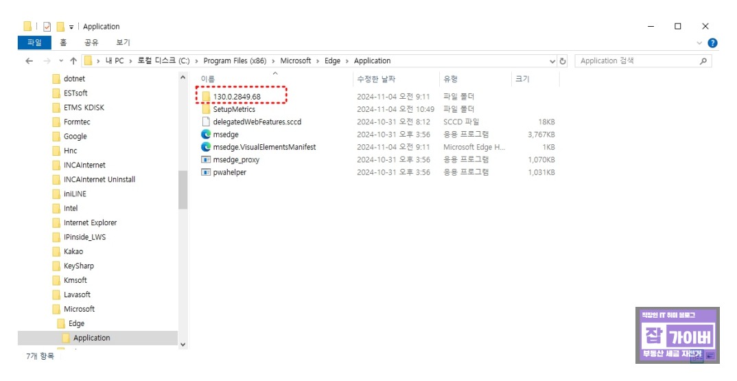Open the recent locations dropdown arrow
Image resolution: width=737 pixels, height=381 pixels.
pyautogui.click(x=61, y=60)
